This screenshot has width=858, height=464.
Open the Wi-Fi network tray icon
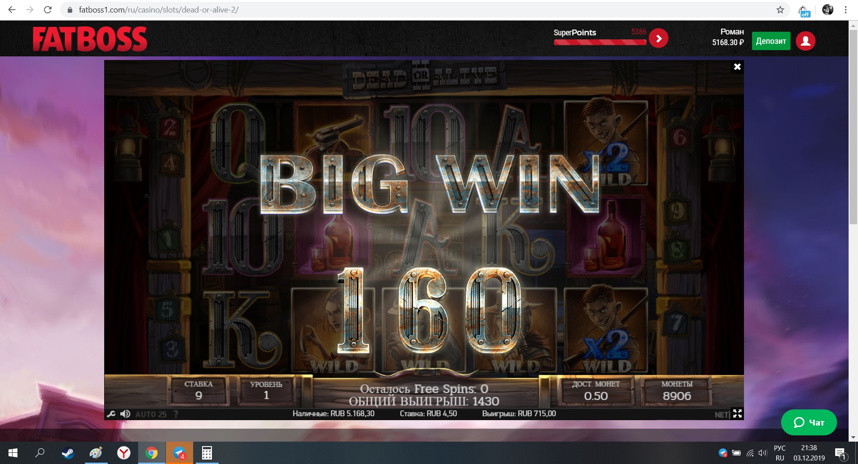coord(750,453)
